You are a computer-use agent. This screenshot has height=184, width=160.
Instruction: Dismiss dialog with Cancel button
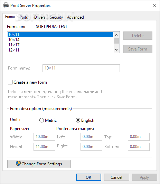tap(116, 177)
